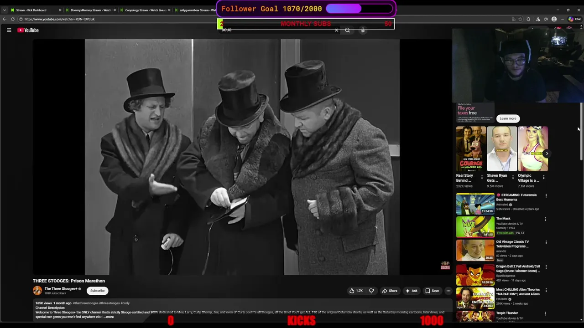
Task: Open Tropic Thunder movie thumbnail
Action: pyautogui.click(x=475, y=317)
